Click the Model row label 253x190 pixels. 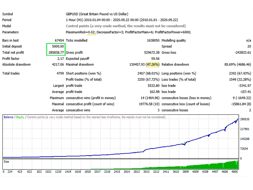(6, 26)
